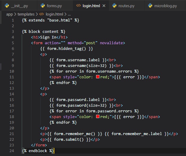Click the Python icon on forms.py tab
The width and height of the screenshot is (186, 156).
[x=43, y=6]
